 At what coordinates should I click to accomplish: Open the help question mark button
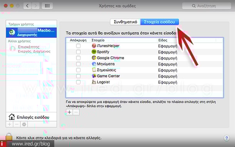click(x=227, y=138)
